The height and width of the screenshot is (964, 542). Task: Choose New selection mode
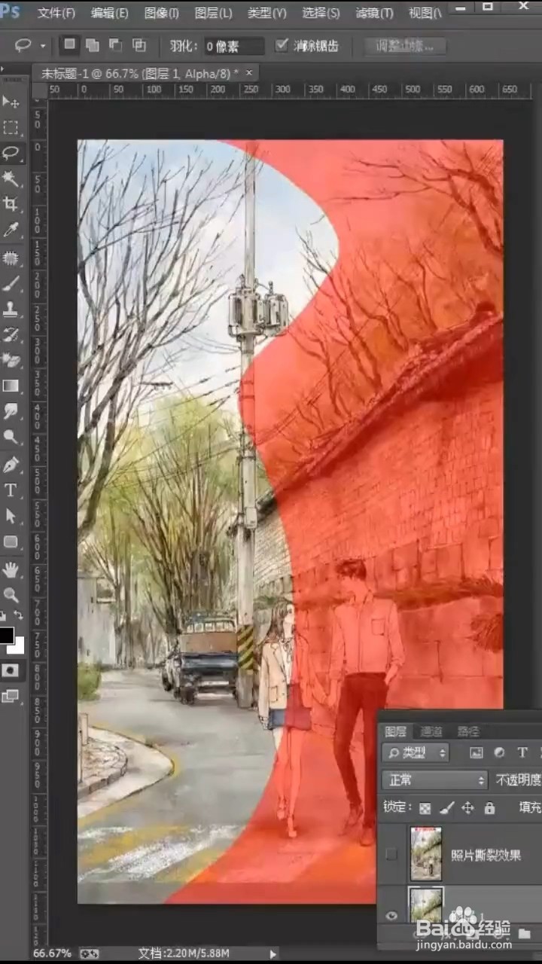[69, 44]
